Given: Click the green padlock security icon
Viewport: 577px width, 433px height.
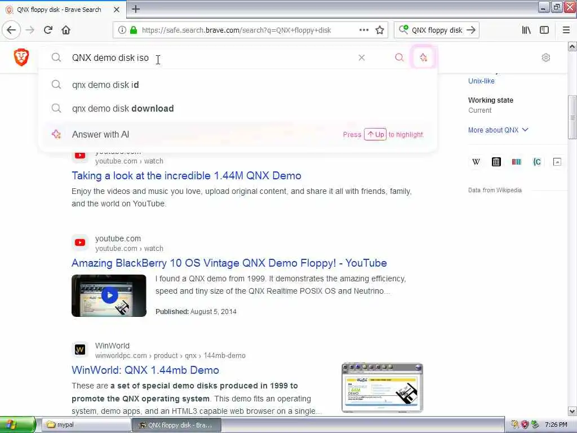Looking at the screenshot, I should 134,30.
